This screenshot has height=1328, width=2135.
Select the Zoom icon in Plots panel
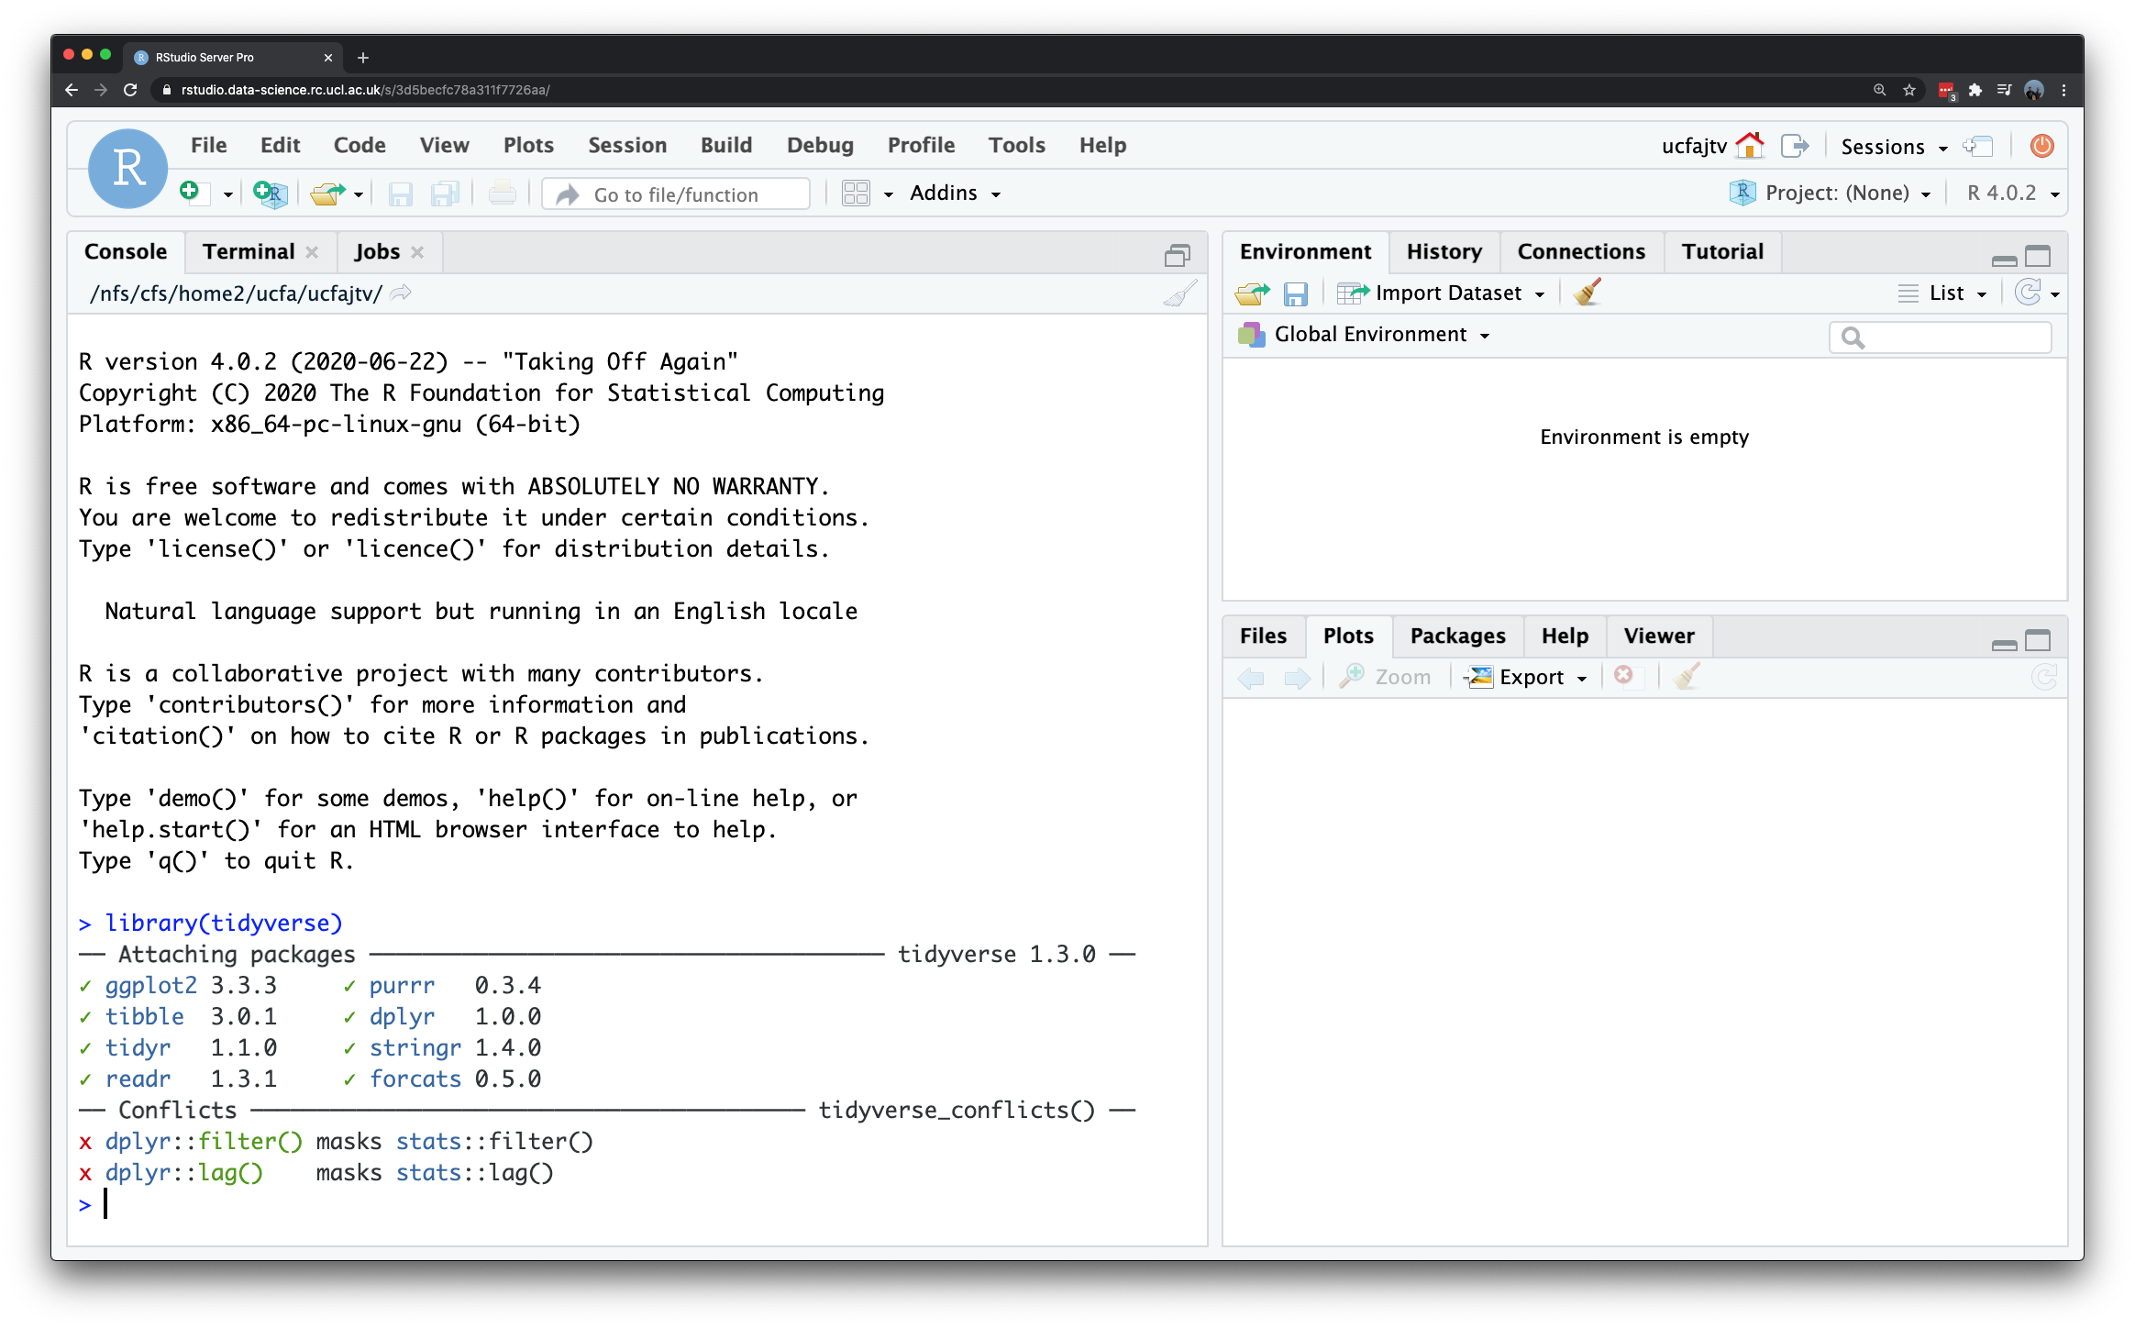[x=1384, y=676]
